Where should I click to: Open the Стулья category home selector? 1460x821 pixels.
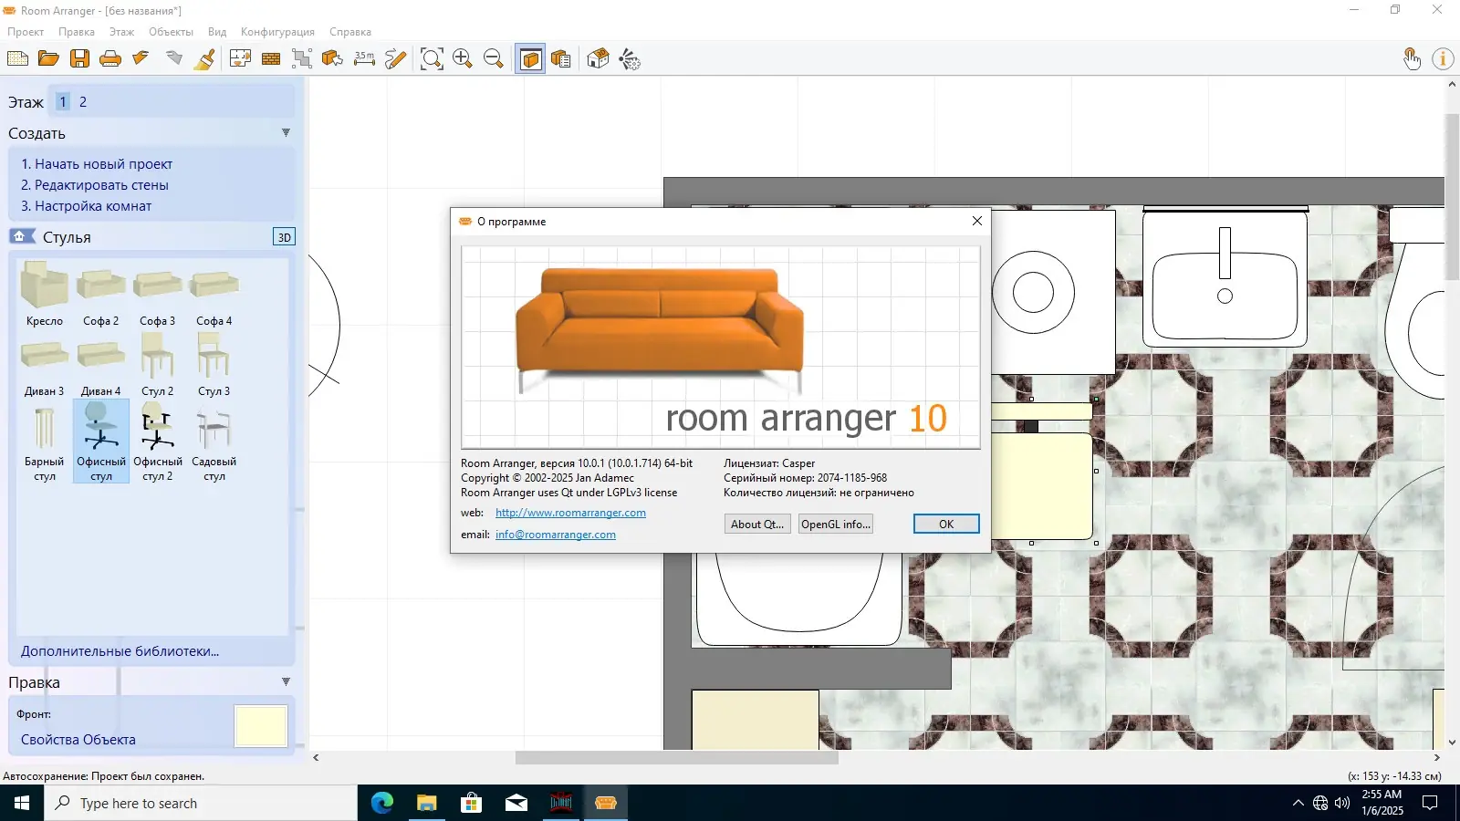point(21,237)
